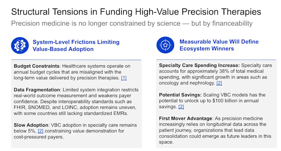Click the Potential Savings bold label

click(180, 95)
